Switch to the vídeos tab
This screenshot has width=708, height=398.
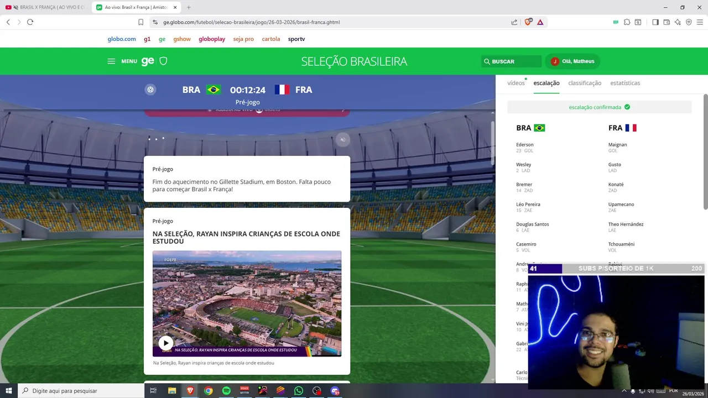click(516, 83)
